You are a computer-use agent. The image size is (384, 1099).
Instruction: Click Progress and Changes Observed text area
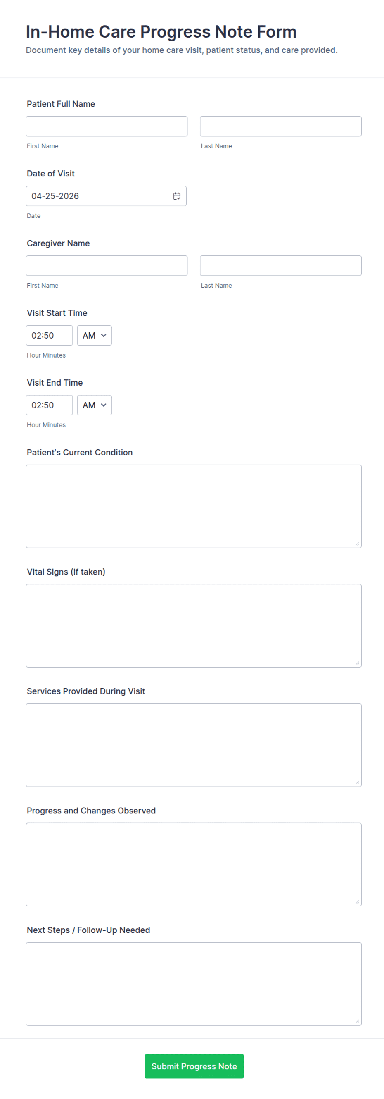coord(194,864)
